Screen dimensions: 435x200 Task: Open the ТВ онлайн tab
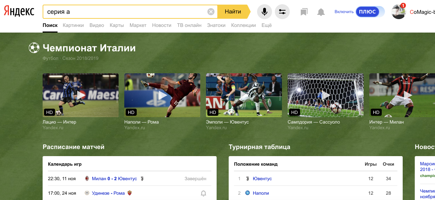click(189, 25)
